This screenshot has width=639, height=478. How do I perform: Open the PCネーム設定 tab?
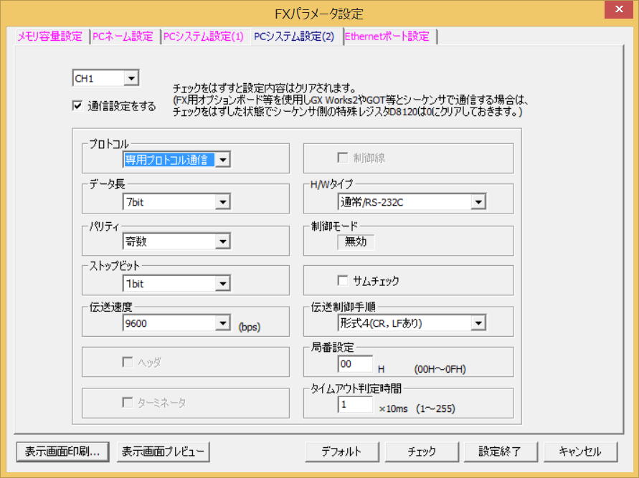pyautogui.click(x=123, y=37)
